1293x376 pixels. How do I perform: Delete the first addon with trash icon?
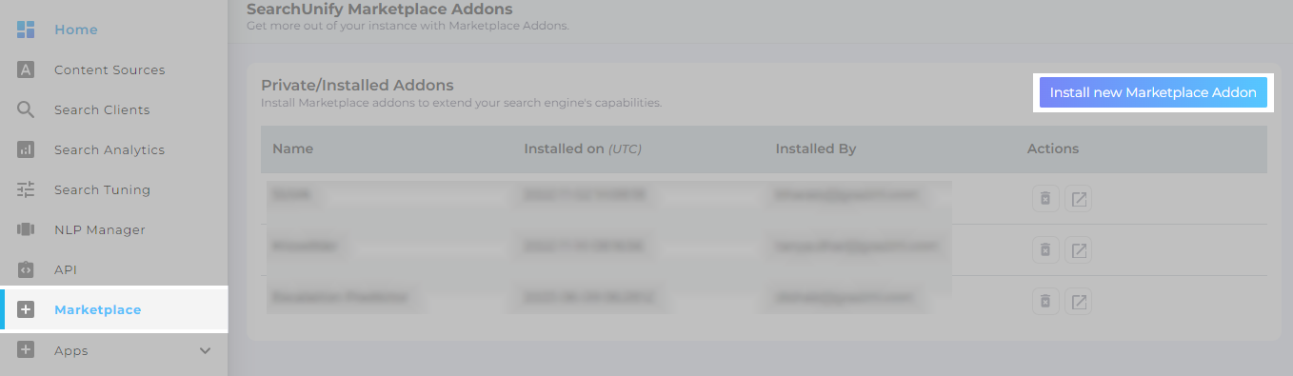point(1045,199)
